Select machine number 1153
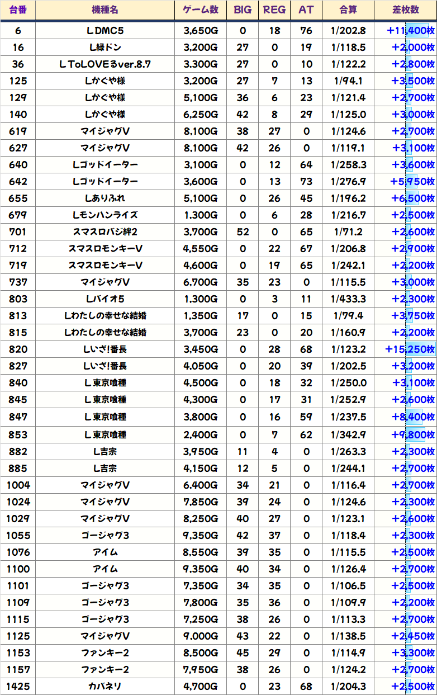Screen dimensions: 437x695 18,653
